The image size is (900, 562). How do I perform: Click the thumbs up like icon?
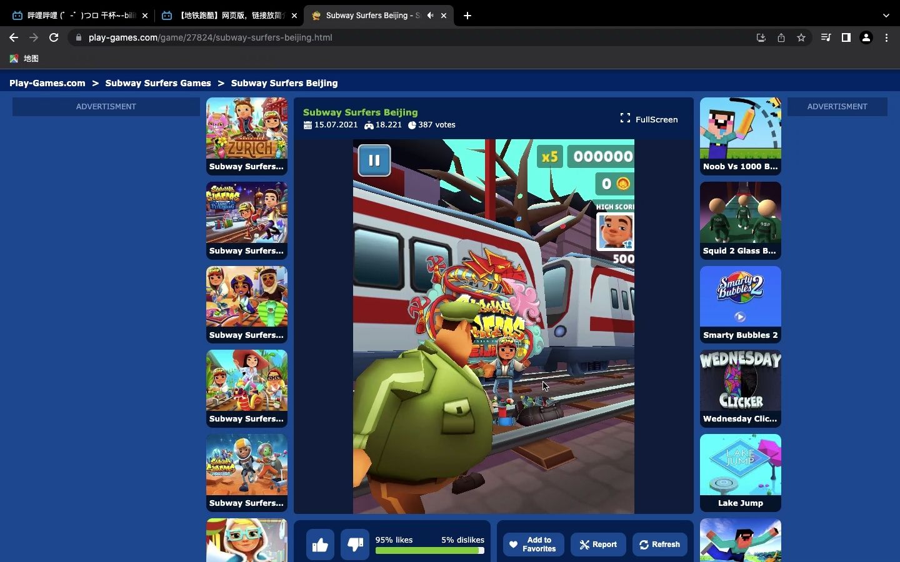pos(320,545)
